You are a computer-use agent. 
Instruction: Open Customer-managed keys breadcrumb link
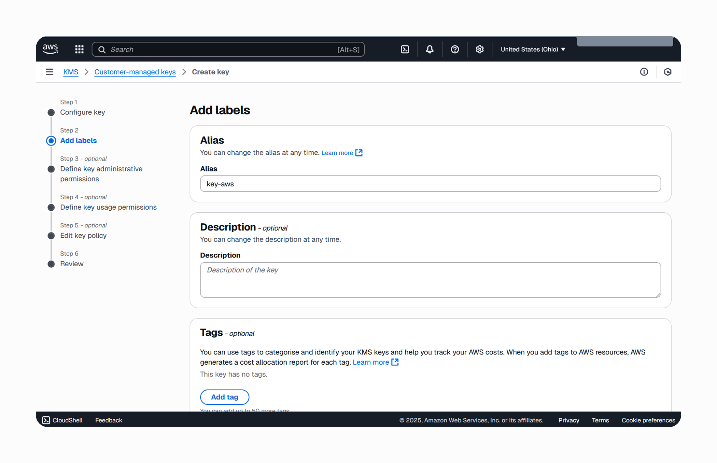point(135,72)
